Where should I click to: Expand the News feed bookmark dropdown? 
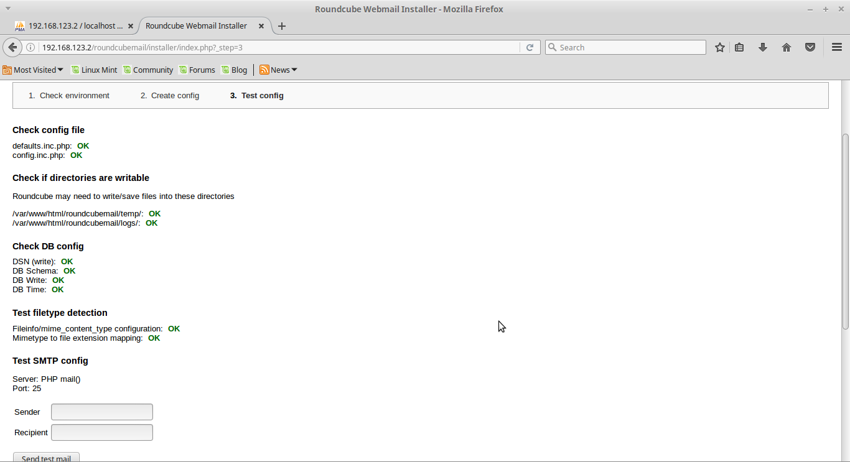click(278, 70)
